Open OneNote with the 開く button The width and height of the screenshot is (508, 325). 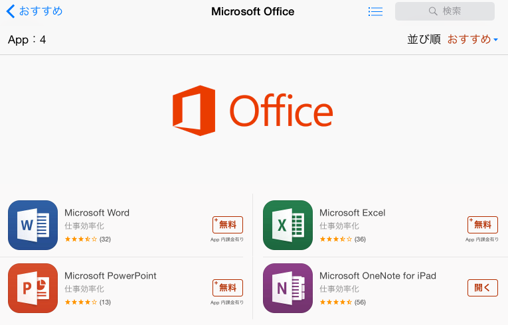coord(482,288)
